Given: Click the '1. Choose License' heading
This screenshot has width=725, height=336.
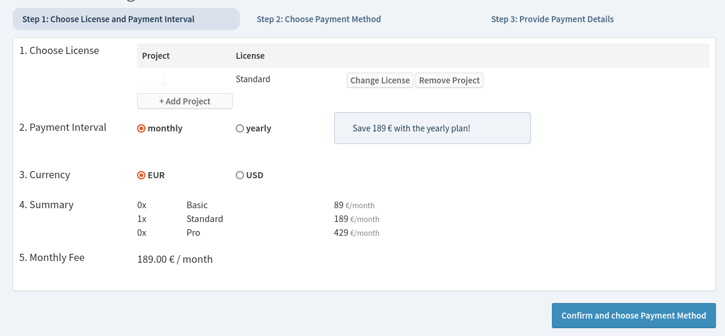Looking at the screenshot, I should tap(59, 50).
